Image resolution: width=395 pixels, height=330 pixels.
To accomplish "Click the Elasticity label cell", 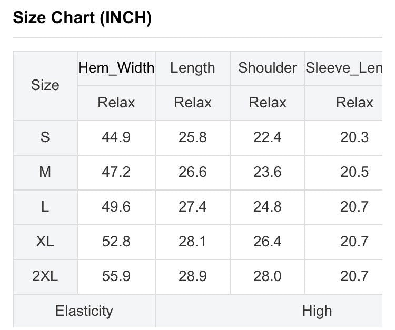I will 84,311.
